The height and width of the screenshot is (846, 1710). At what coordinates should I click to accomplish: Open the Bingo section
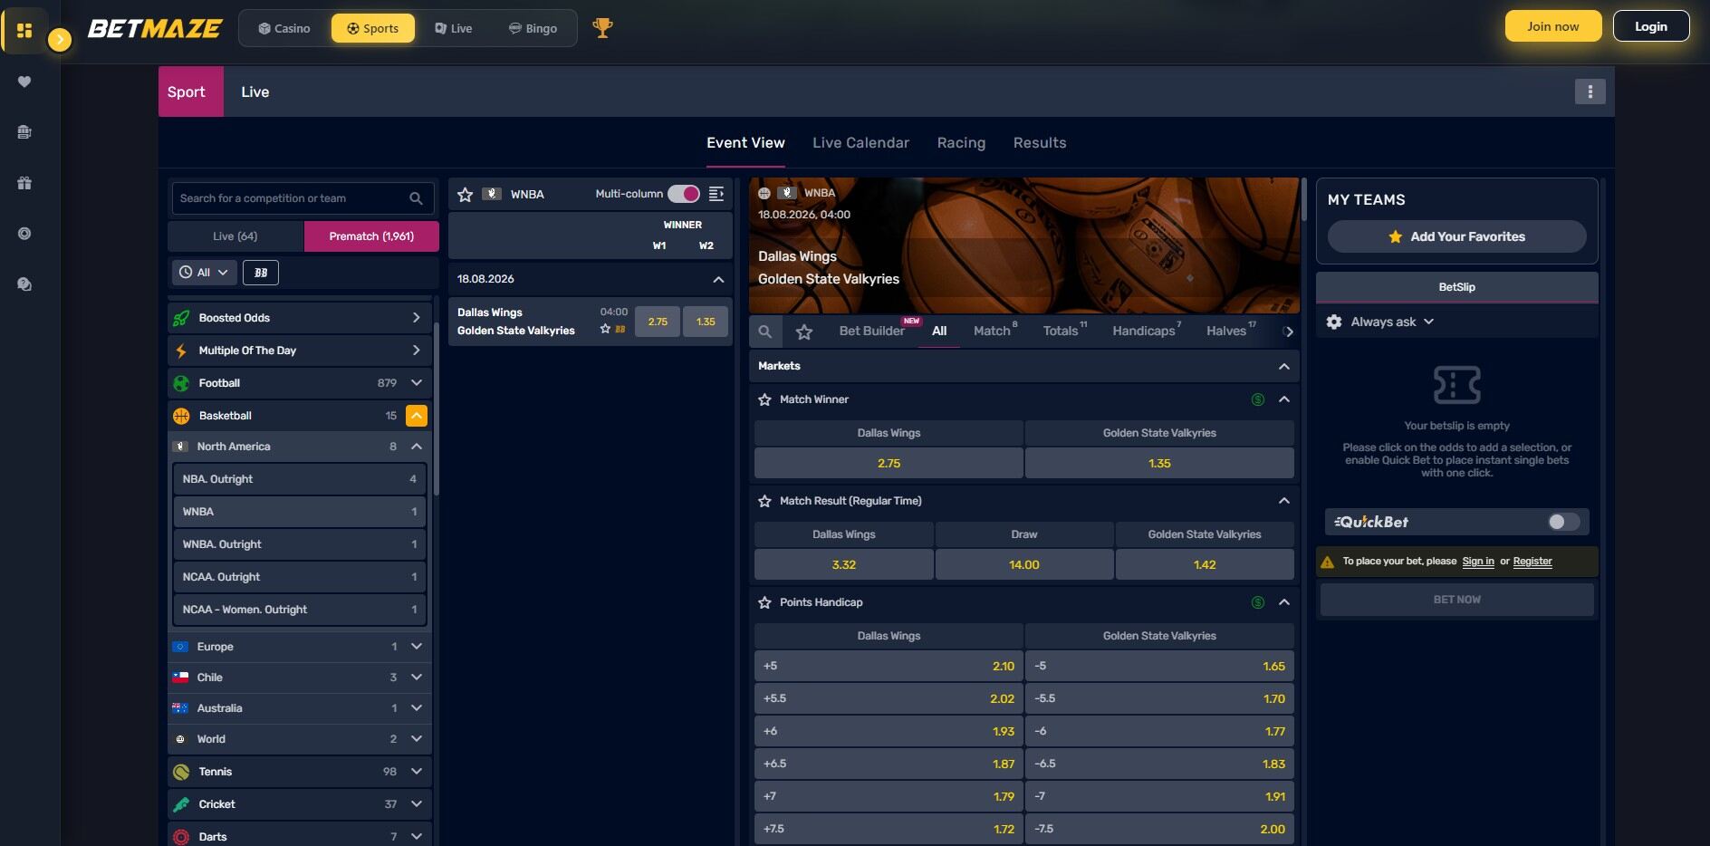click(x=533, y=28)
